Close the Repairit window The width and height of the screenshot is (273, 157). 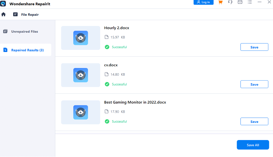tap(269, 2)
